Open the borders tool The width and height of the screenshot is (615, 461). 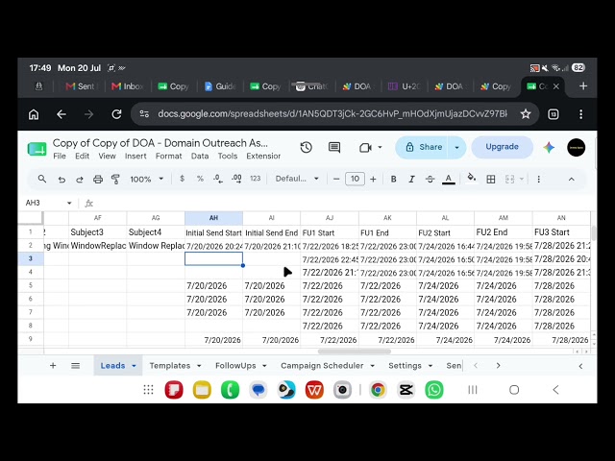click(x=491, y=180)
